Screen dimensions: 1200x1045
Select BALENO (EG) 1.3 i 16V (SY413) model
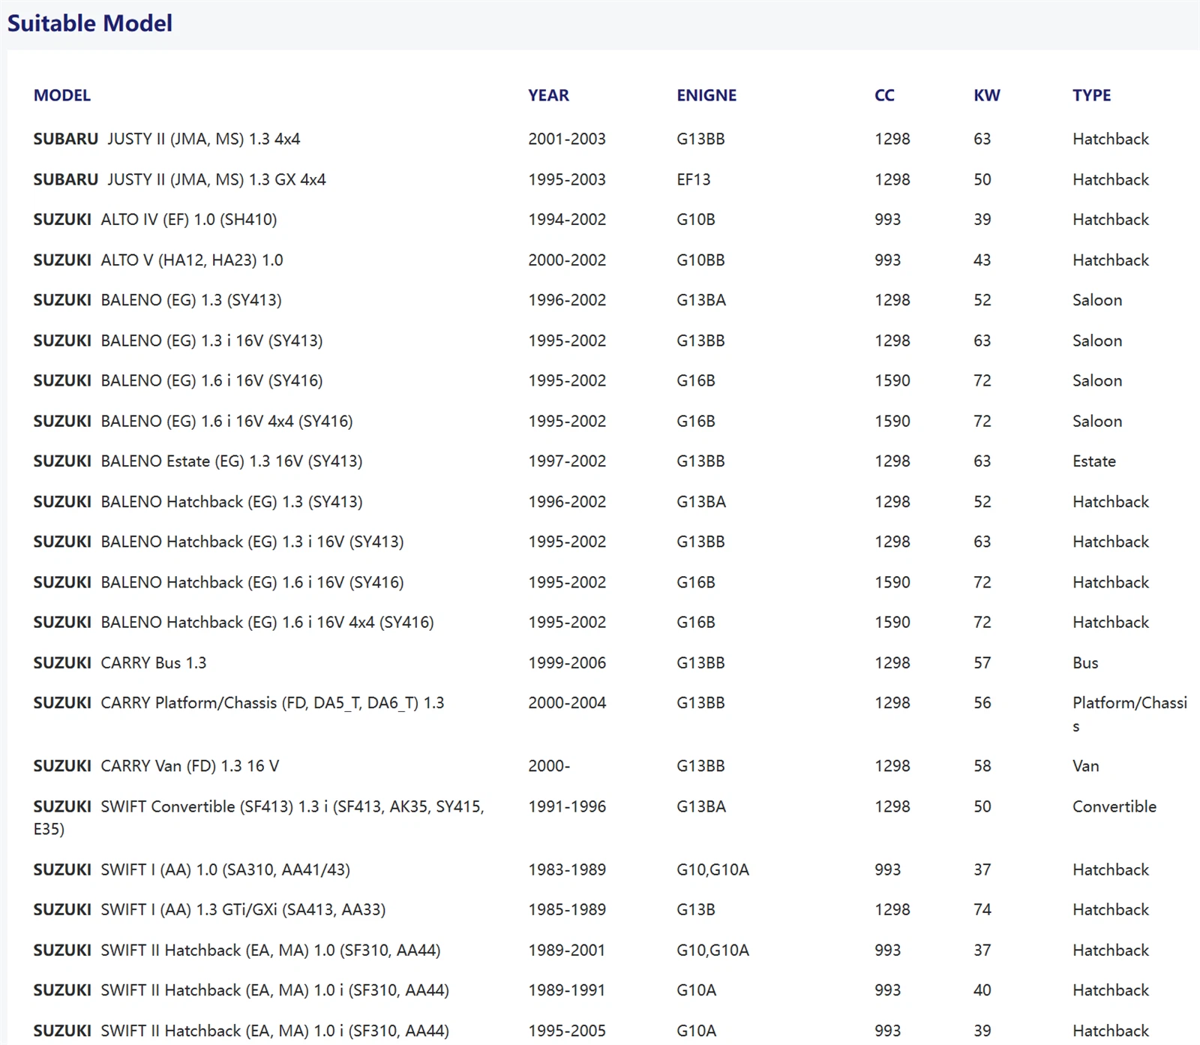[178, 341]
